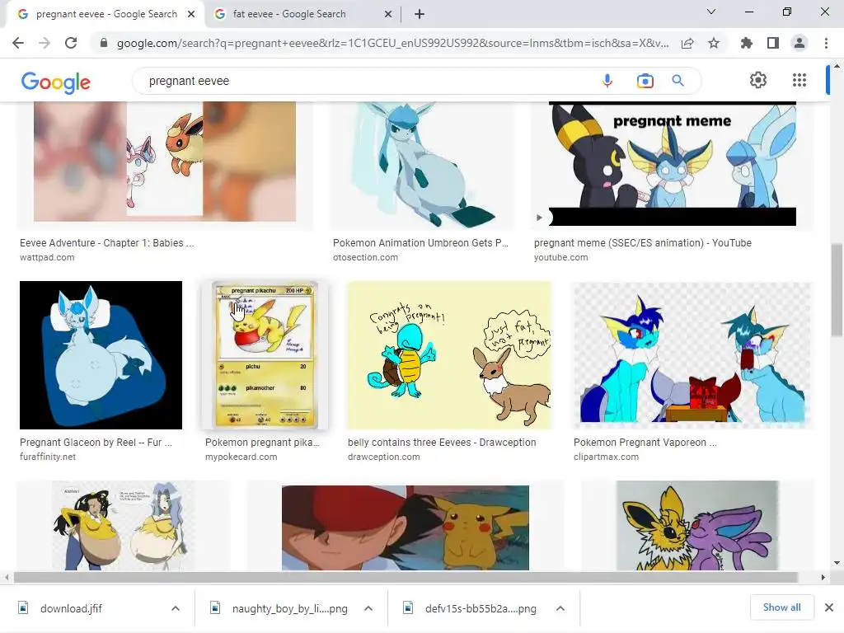
Task: Toggle the browser side panel
Action: coord(773,43)
